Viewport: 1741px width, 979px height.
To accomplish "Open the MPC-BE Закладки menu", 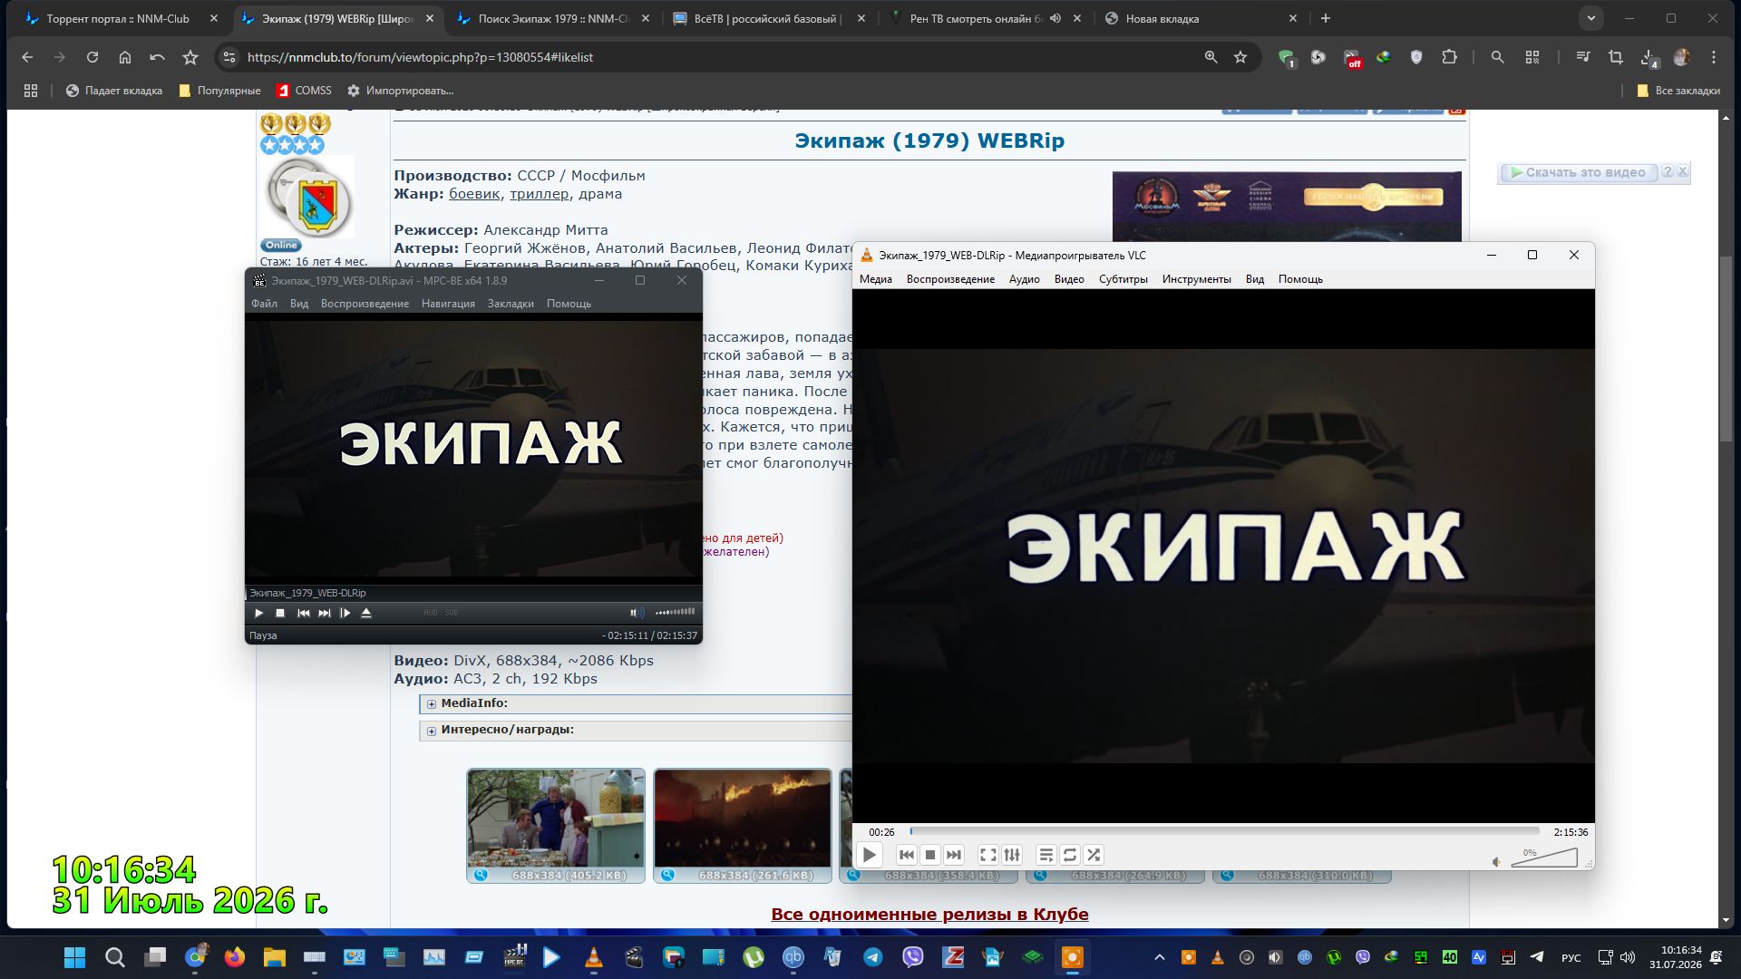I will 511,304.
